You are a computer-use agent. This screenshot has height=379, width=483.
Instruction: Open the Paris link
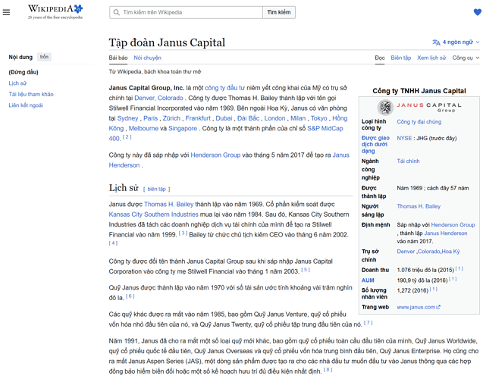(x=150, y=118)
